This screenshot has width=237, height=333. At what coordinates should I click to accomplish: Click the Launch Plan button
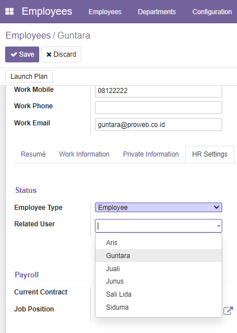click(29, 76)
